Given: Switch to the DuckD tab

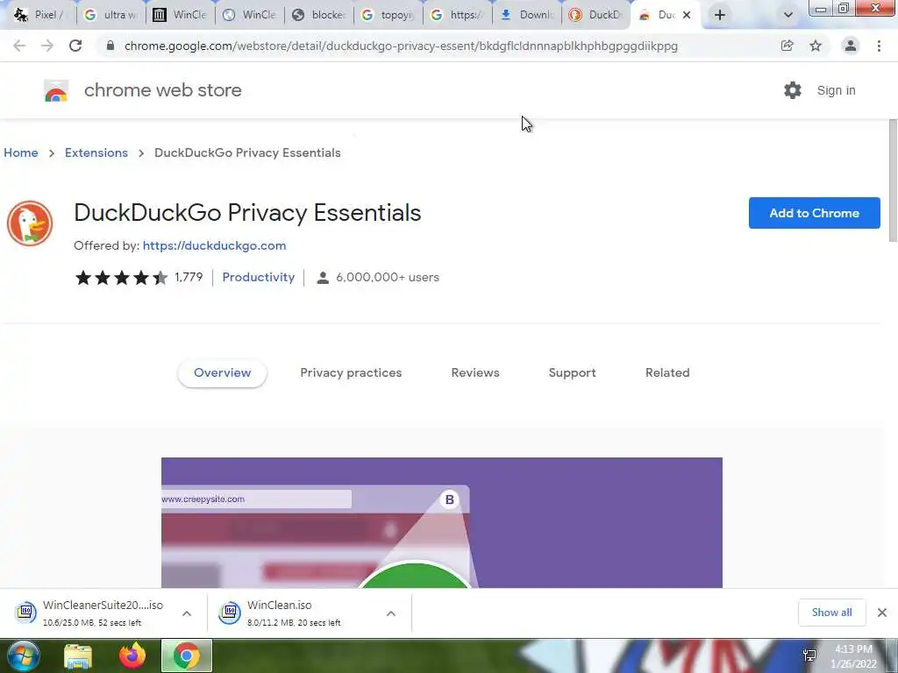Looking at the screenshot, I should coord(596,15).
